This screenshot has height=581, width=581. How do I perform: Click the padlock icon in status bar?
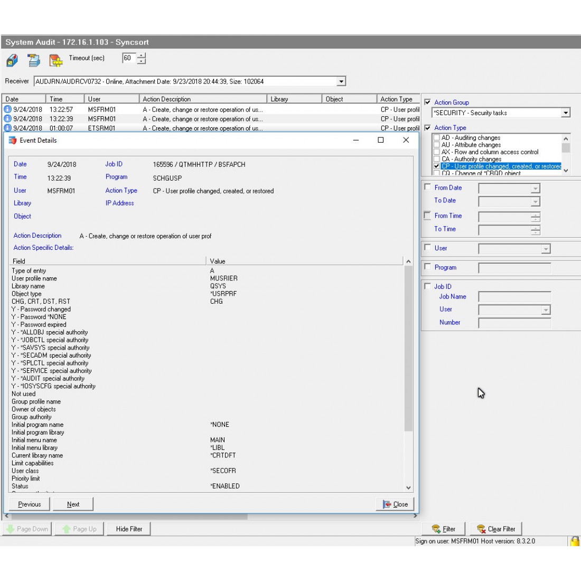tap(575, 541)
